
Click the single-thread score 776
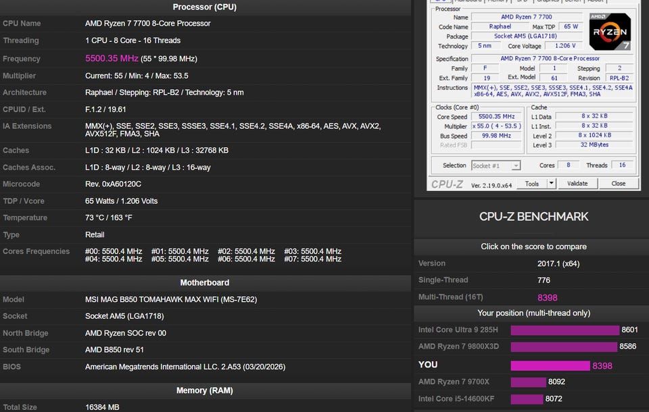544,280
